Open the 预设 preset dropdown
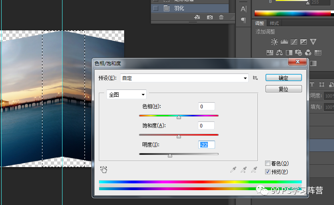Screen dimensions: 334x205 tap(184, 78)
